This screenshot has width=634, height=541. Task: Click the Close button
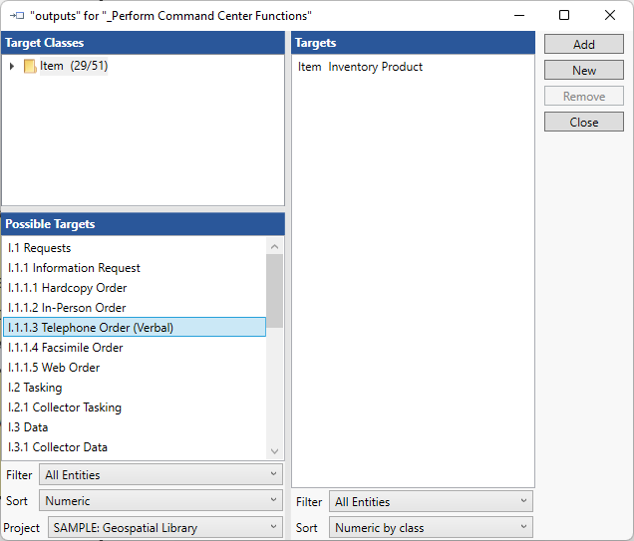pyautogui.click(x=583, y=122)
